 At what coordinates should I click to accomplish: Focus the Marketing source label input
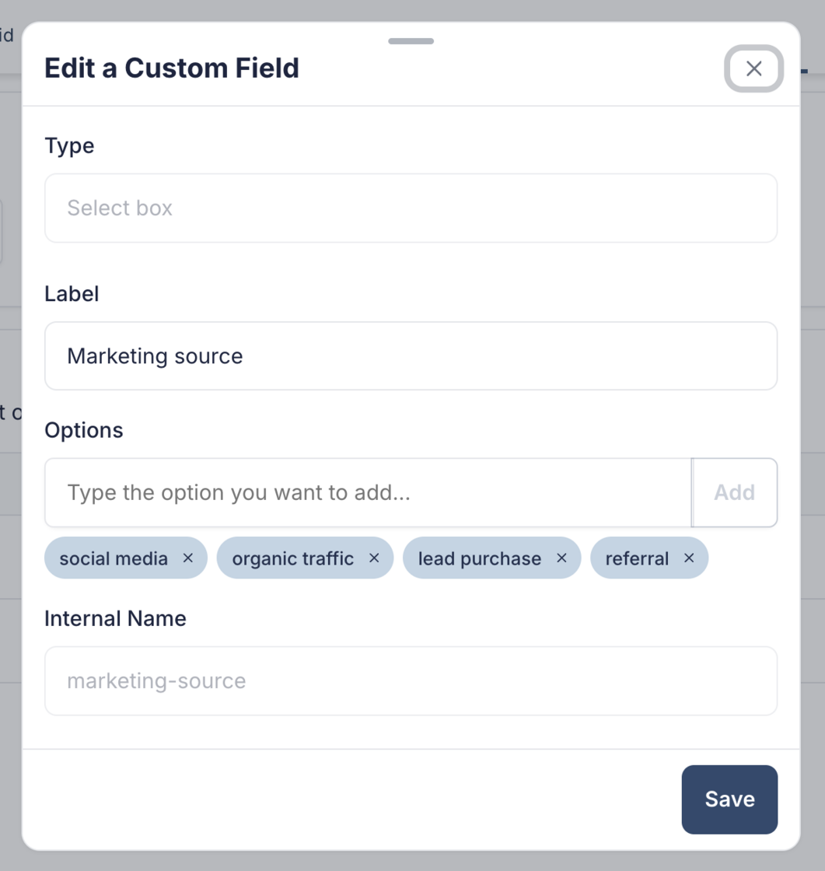[411, 356]
